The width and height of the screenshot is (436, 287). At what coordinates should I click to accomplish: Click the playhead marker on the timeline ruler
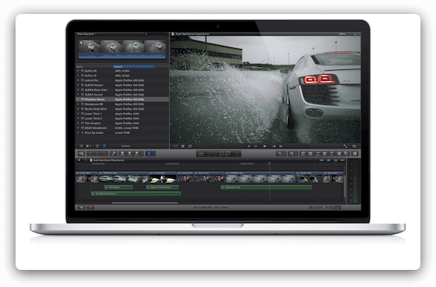coord(269,163)
